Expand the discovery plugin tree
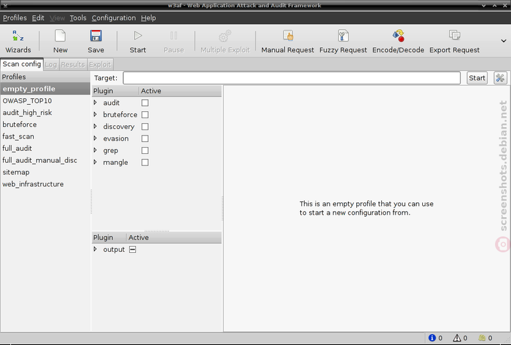The height and width of the screenshot is (345, 511). point(95,126)
